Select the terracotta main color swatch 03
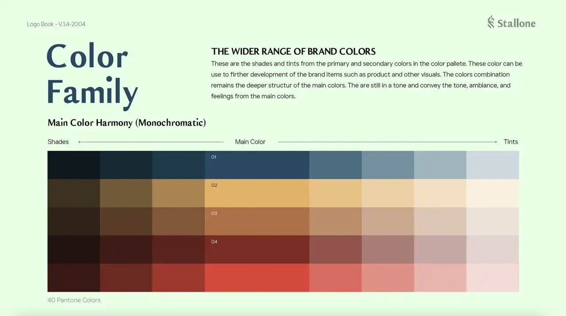The width and height of the screenshot is (566, 316). point(257,221)
